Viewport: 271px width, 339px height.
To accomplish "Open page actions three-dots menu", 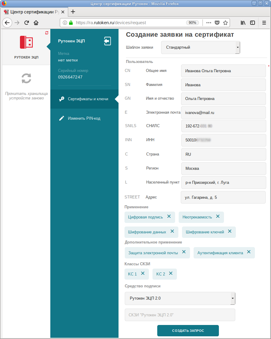I will tap(209, 23).
